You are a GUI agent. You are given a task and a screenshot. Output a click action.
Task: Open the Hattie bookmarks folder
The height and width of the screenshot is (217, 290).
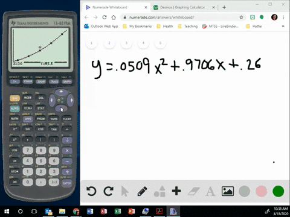click(x=254, y=26)
